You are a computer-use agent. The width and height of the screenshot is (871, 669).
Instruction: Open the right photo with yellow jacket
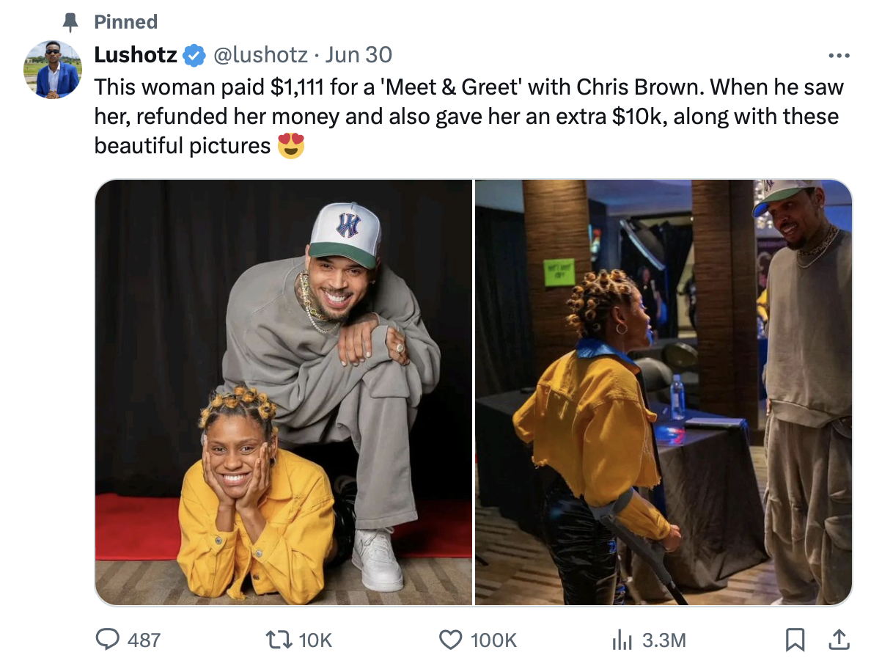click(664, 392)
